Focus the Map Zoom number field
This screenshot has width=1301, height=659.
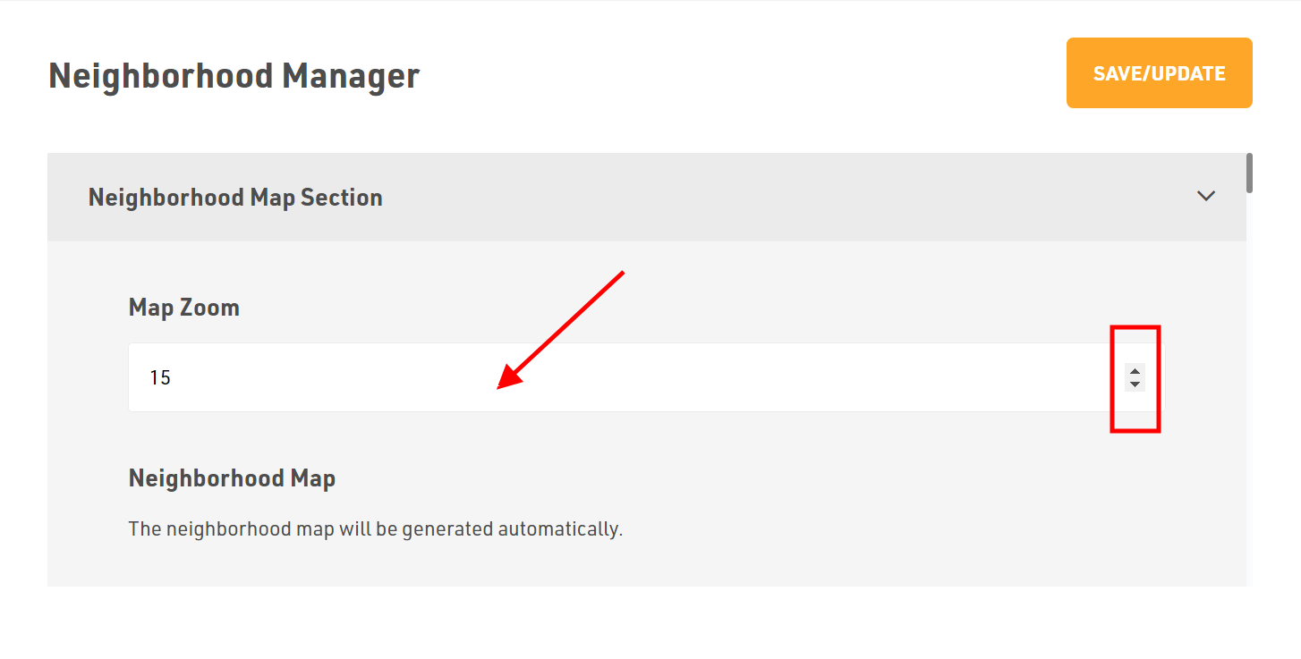point(646,377)
